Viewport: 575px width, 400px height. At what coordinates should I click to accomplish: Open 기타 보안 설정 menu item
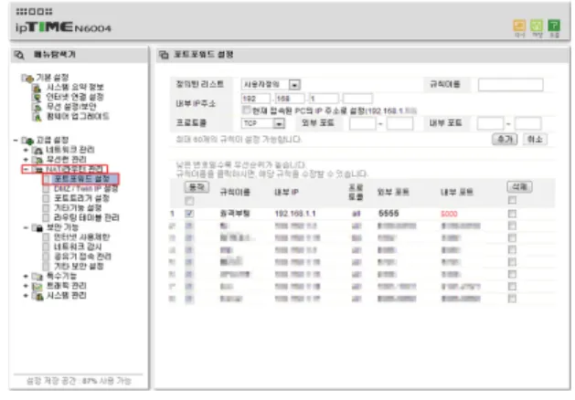coord(79,267)
